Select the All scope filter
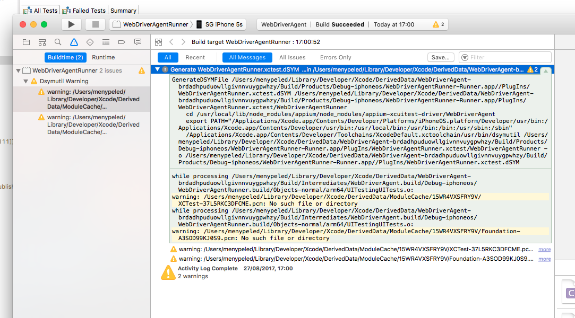 (168, 57)
